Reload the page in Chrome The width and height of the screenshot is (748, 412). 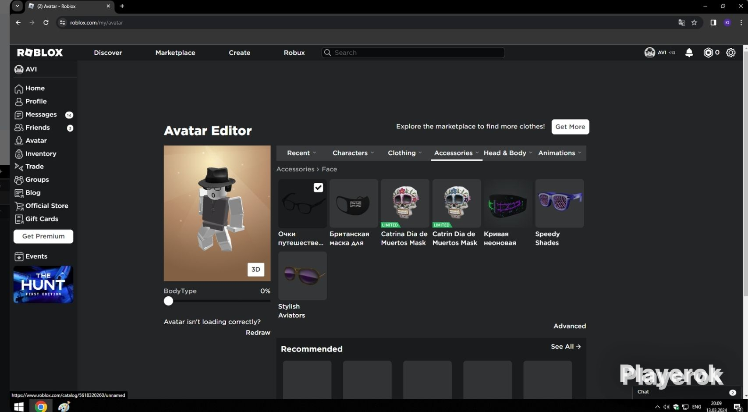point(46,22)
